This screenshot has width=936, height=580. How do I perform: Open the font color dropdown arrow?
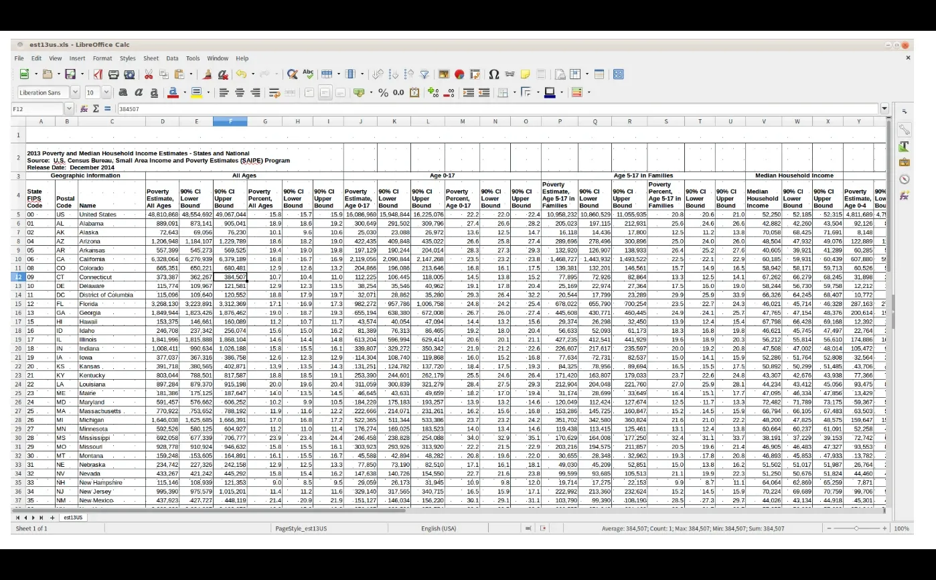[183, 92]
